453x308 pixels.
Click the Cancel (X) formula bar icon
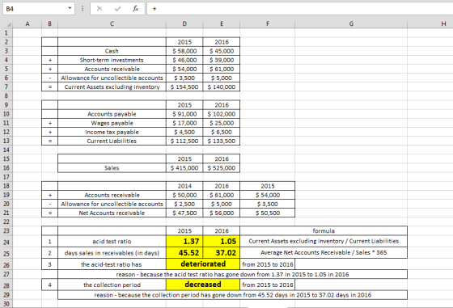99,9
